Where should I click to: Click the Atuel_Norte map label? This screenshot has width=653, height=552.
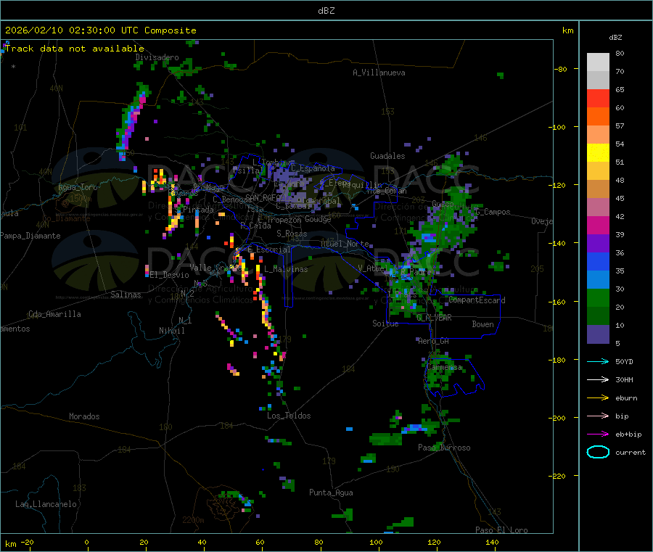pyautogui.click(x=345, y=244)
